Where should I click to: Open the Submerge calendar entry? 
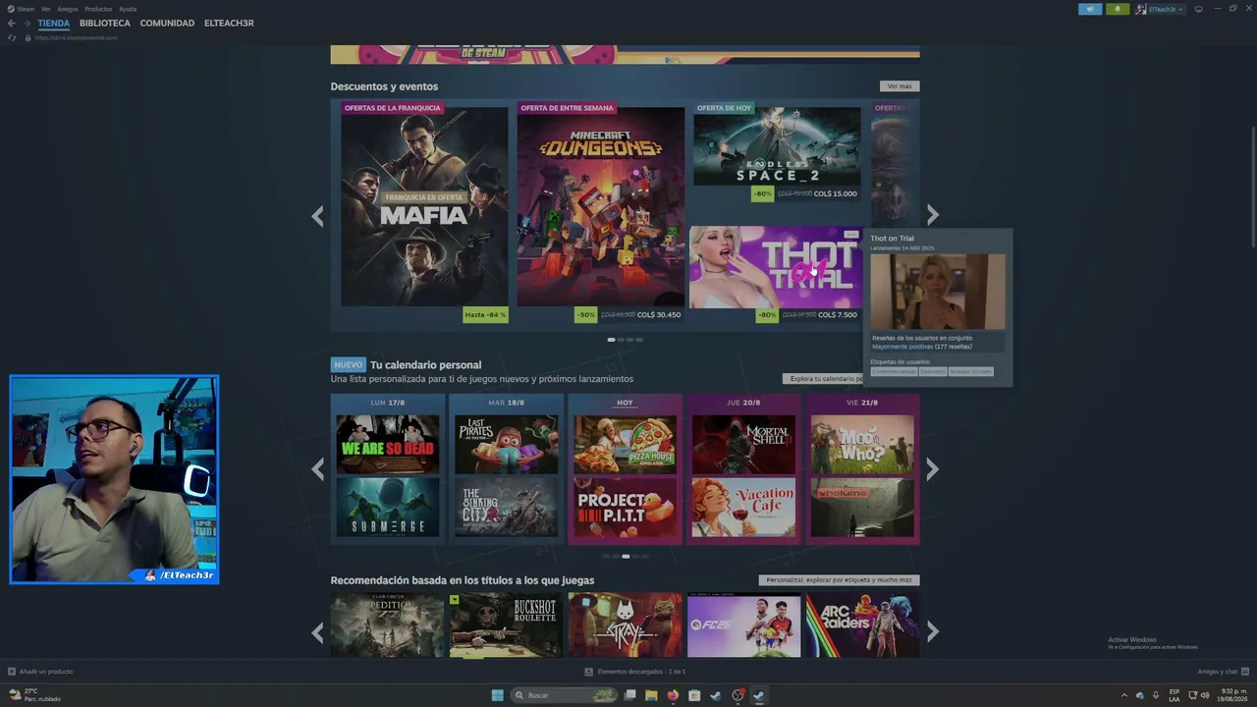(388, 508)
